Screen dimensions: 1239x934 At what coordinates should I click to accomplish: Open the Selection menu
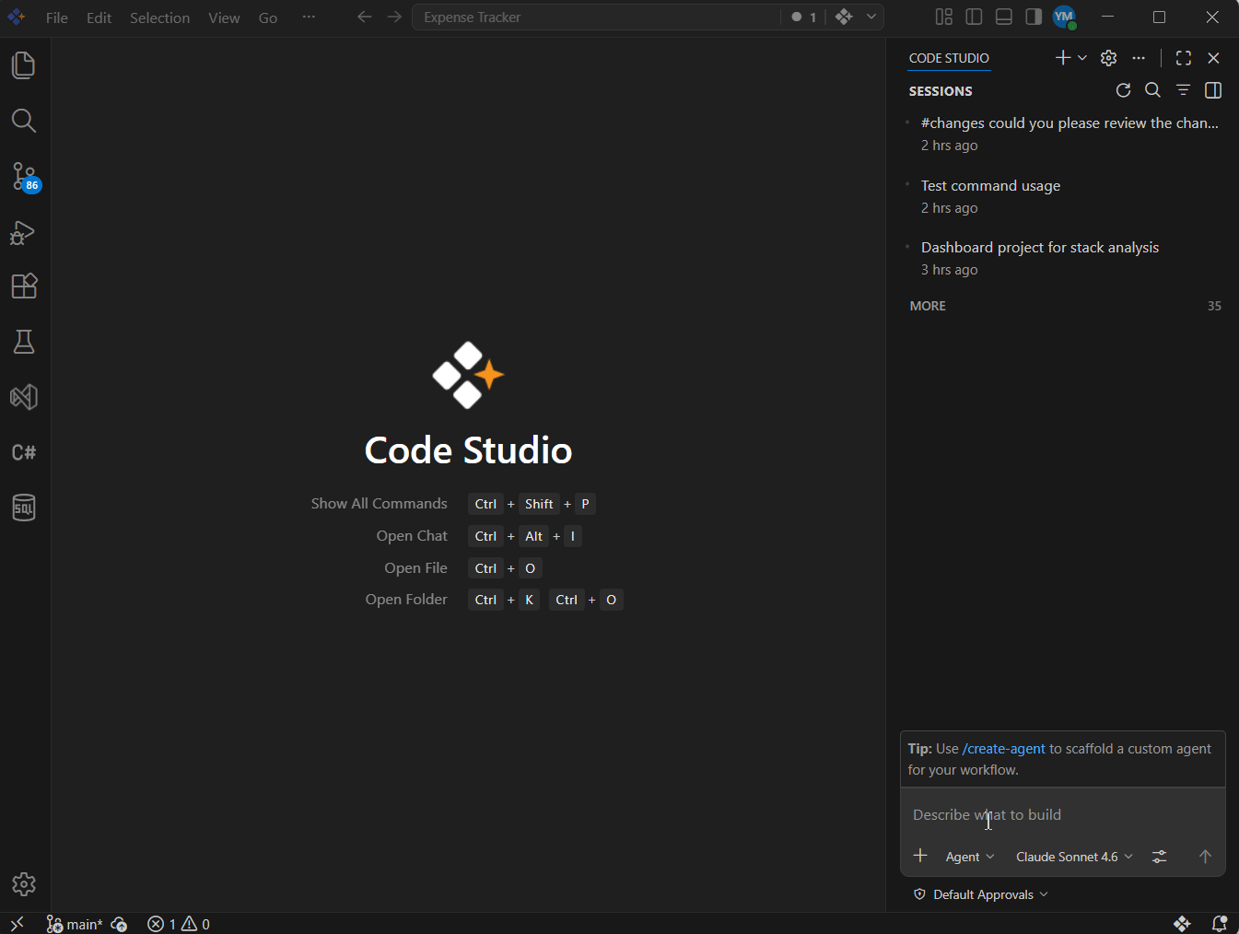click(x=159, y=18)
